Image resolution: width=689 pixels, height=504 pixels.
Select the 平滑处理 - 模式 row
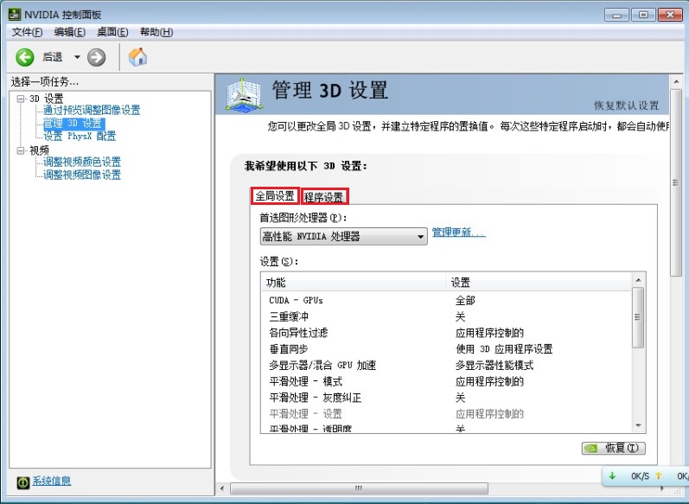(x=446, y=381)
